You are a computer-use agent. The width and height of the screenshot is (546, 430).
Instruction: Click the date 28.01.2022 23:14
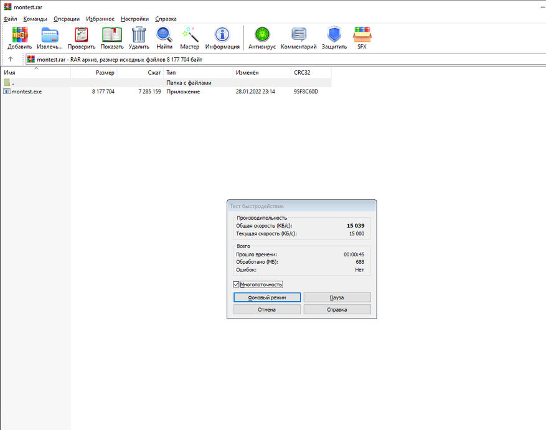click(255, 91)
